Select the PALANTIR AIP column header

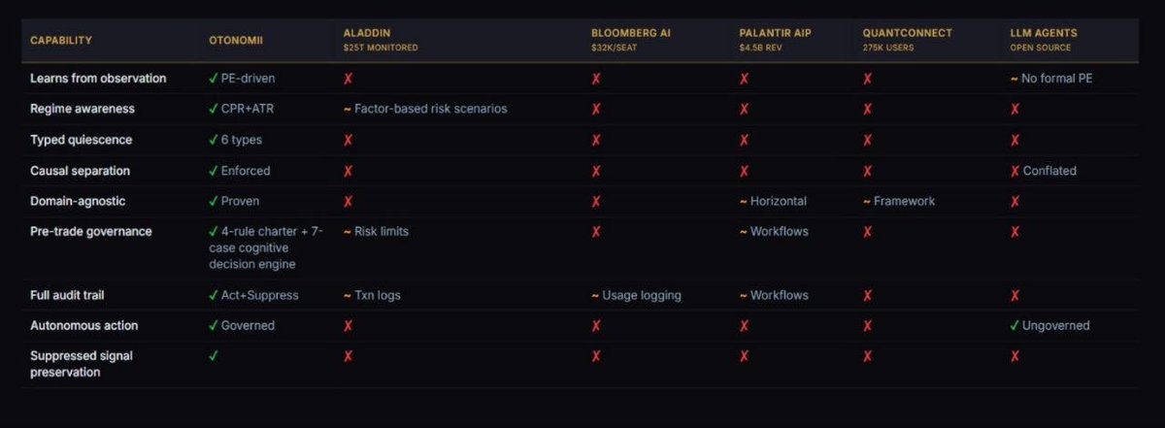(x=775, y=32)
